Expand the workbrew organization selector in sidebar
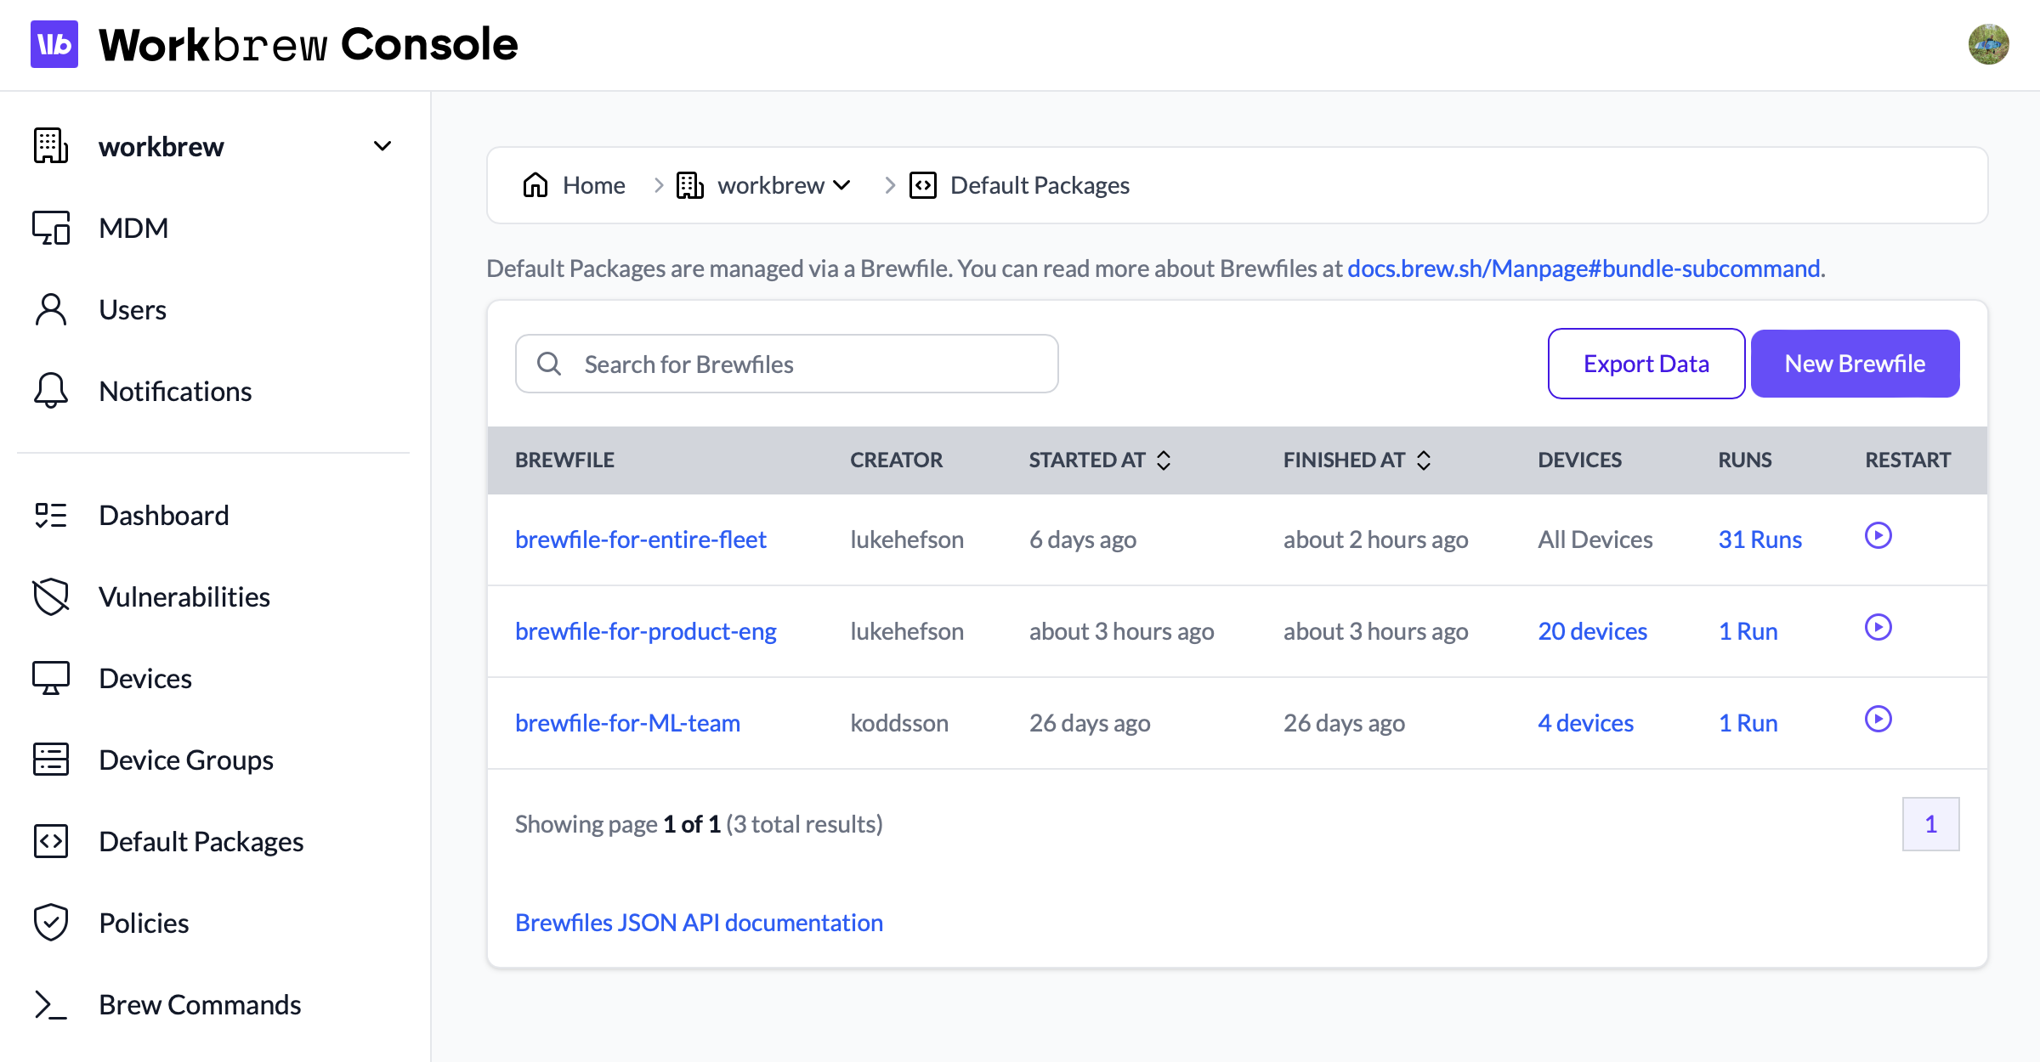This screenshot has width=2040, height=1062. [x=382, y=146]
